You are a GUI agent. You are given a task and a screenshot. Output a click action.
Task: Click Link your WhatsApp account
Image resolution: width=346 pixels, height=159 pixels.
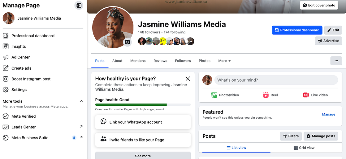pos(143,122)
